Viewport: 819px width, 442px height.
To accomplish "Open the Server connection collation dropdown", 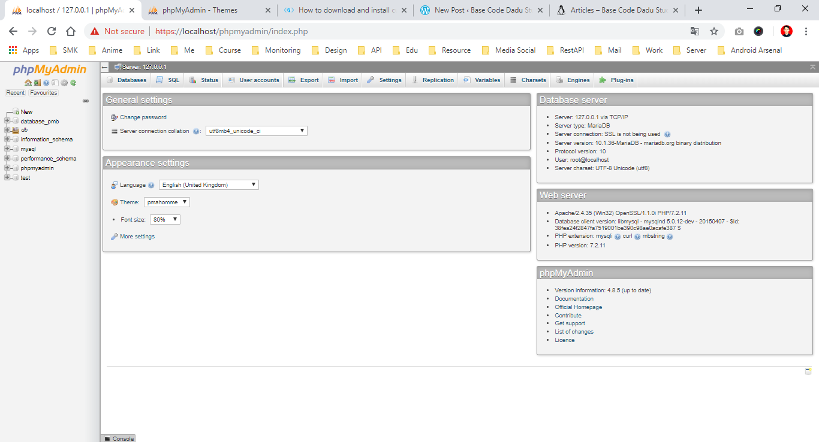I will [x=256, y=131].
